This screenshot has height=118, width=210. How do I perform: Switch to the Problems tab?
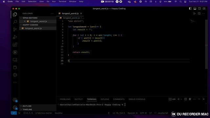coord(65,99)
